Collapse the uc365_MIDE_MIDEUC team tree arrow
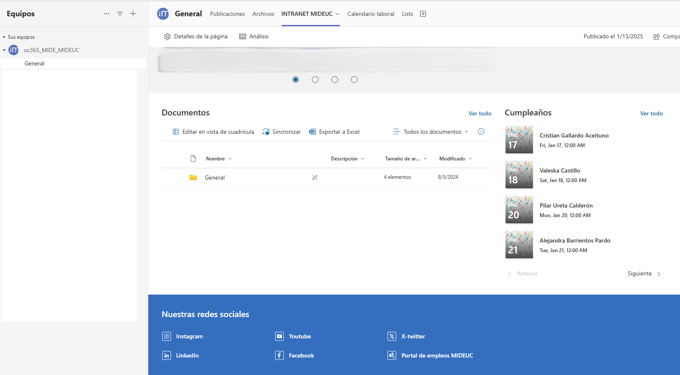This screenshot has height=375, width=680. [4, 50]
